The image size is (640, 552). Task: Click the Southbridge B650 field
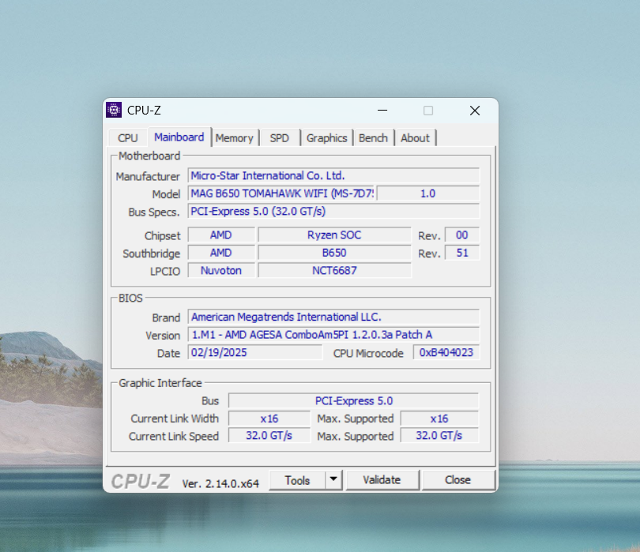point(334,253)
